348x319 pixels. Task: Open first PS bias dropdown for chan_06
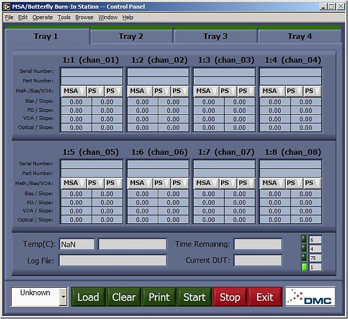coord(161,183)
